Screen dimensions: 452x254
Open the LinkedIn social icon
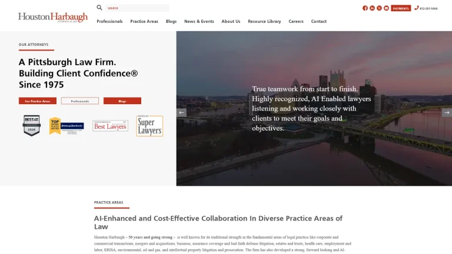click(372, 8)
